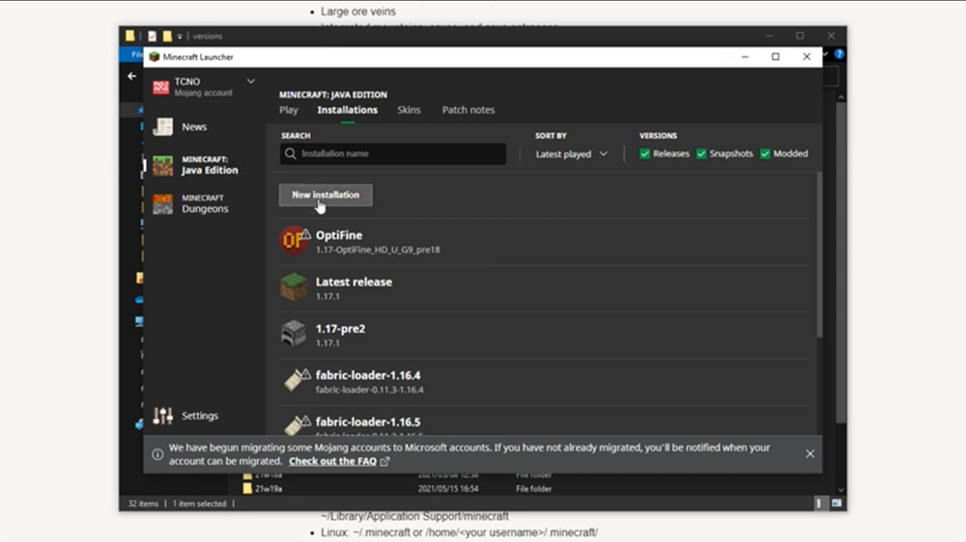
Task: Click the 1.17-OptiFine_HD_U_G9_pre18 version text
Action: [378, 250]
